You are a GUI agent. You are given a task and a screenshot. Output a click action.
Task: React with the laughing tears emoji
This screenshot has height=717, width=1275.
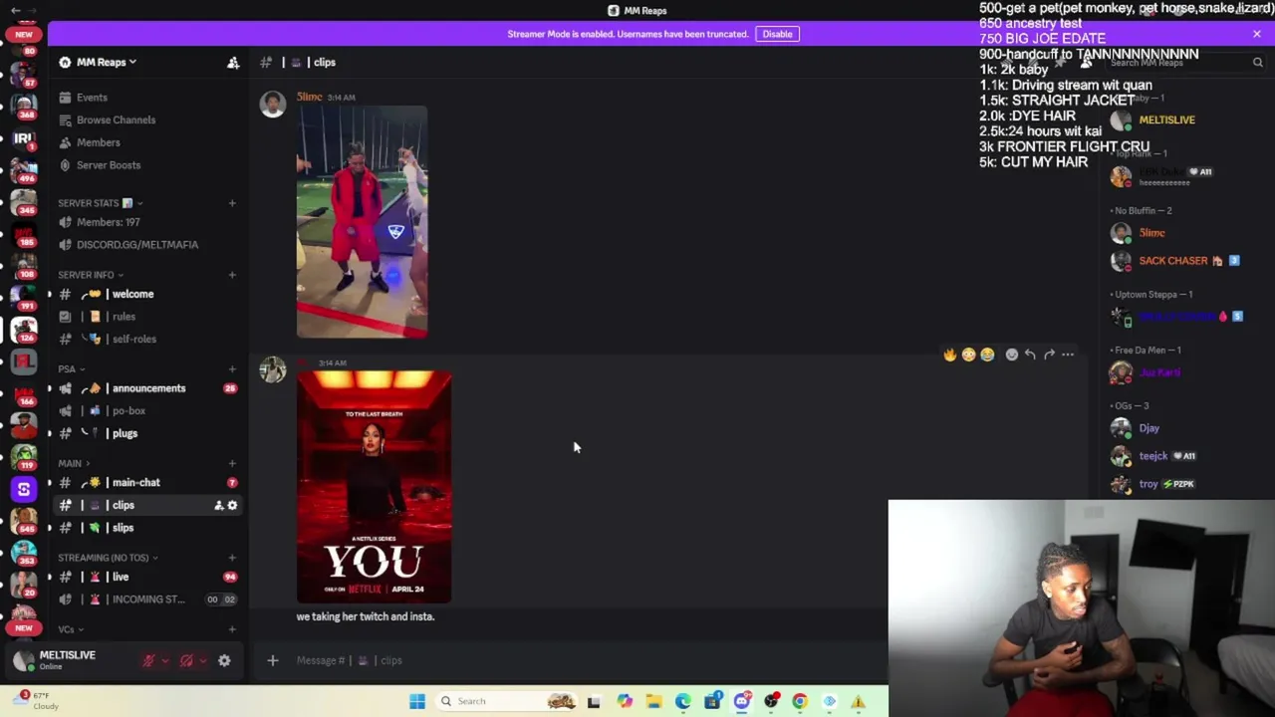click(987, 355)
